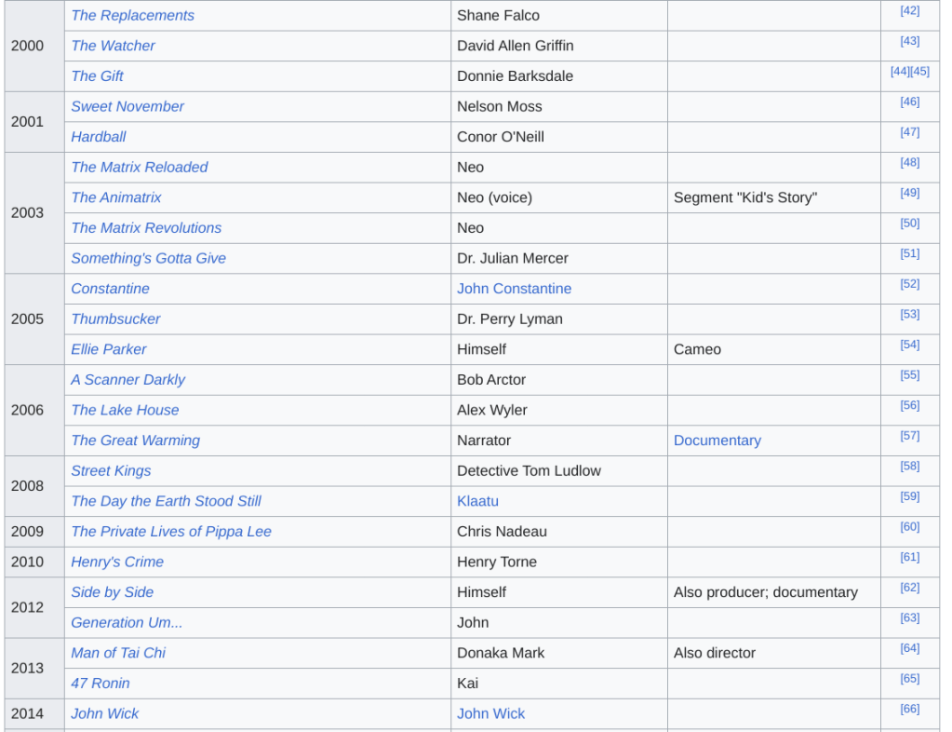Click the Something's Gotta Give link
Screen dimensions: 952x732
tap(148, 258)
